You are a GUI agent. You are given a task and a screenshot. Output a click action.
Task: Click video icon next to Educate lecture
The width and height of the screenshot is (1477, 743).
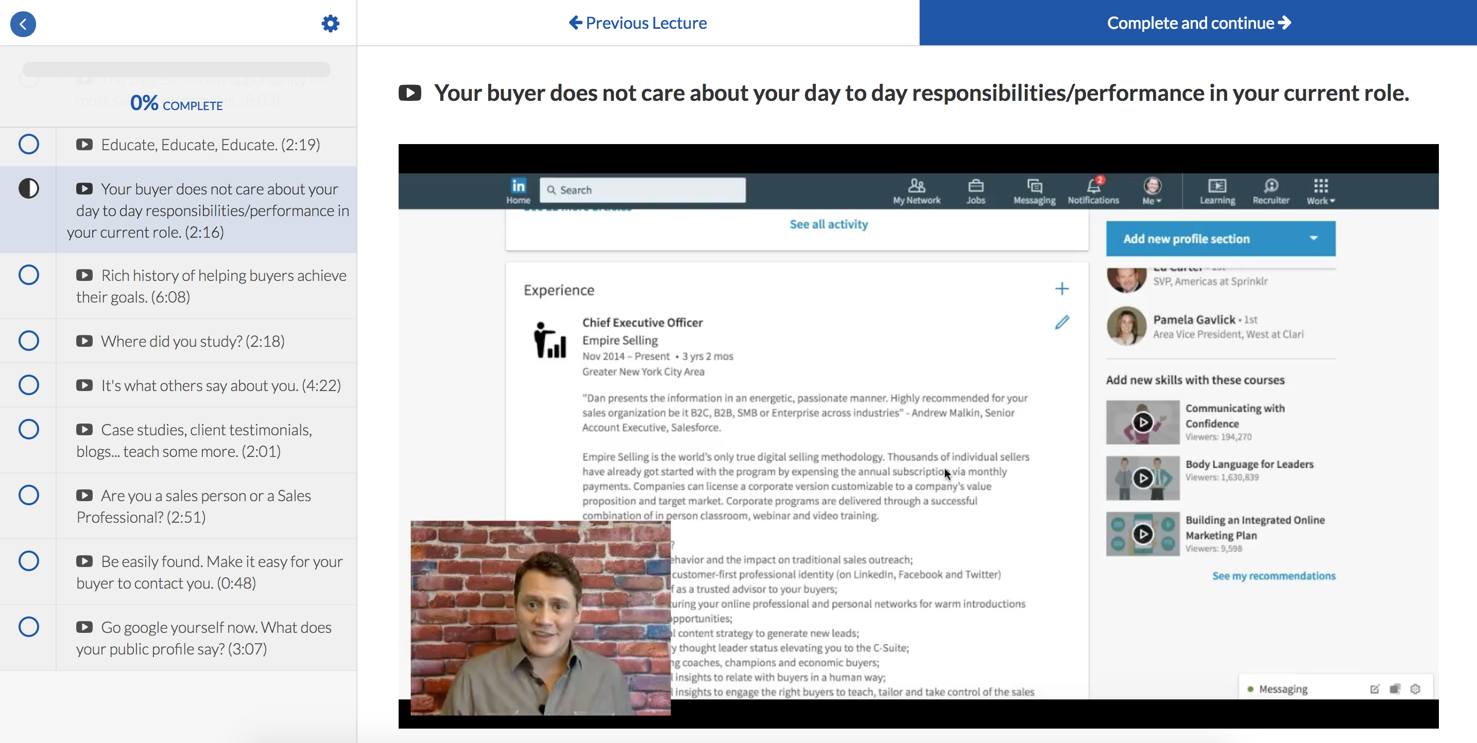(84, 145)
